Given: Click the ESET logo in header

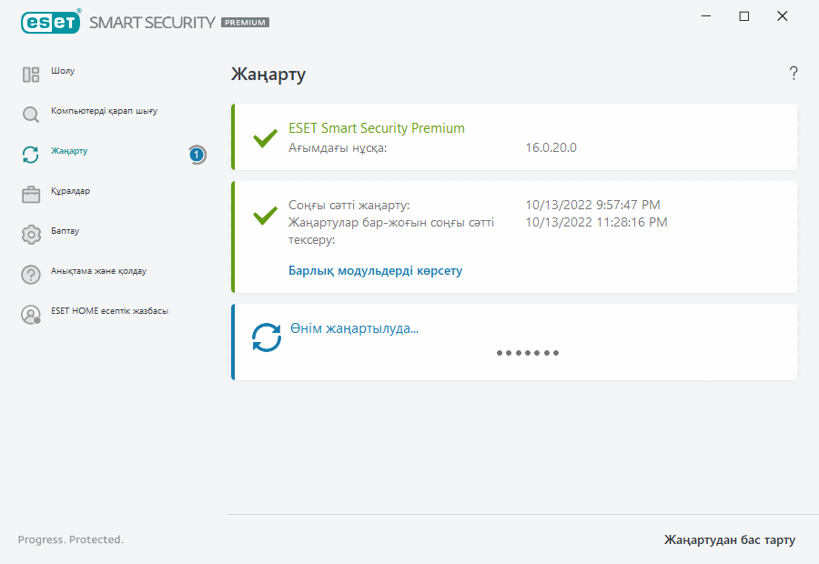Looking at the screenshot, I should coord(51,22).
